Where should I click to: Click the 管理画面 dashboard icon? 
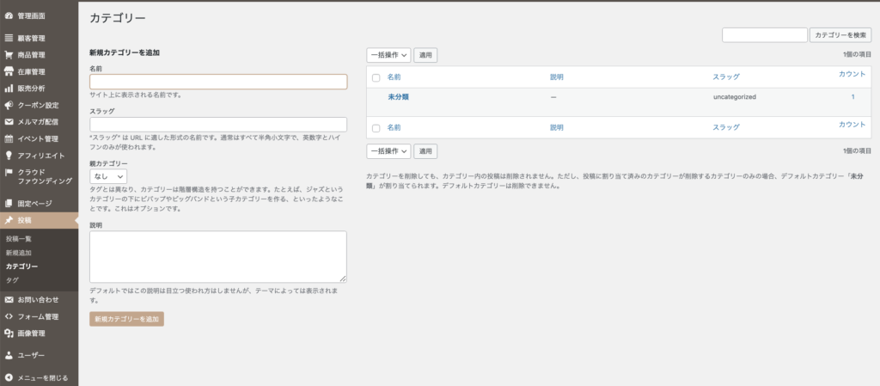[x=9, y=15]
